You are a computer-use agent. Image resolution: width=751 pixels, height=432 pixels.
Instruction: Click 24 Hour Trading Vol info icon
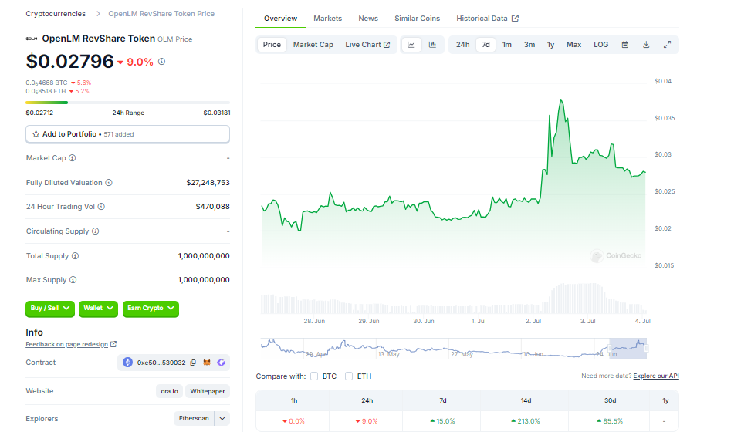pyautogui.click(x=101, y=207)
